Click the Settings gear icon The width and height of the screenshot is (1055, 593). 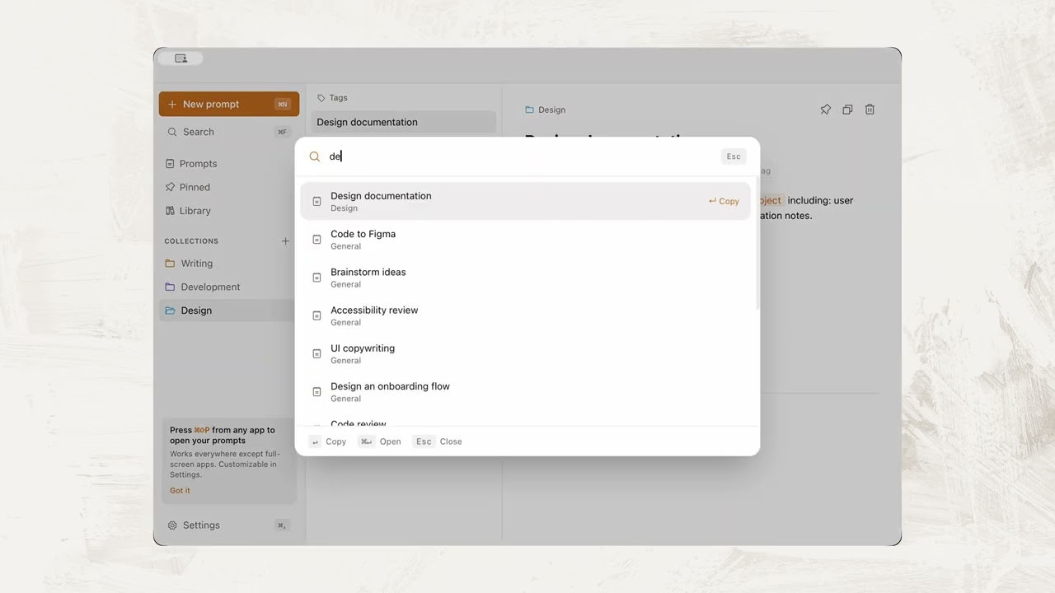click(x=172, y=525)
